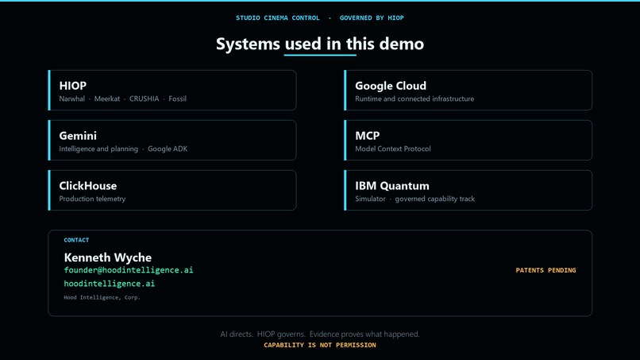Open founder@hoodintelligence.ai email link
The image size is (640, 360).
pyautogui.click(x=129, y=270)
